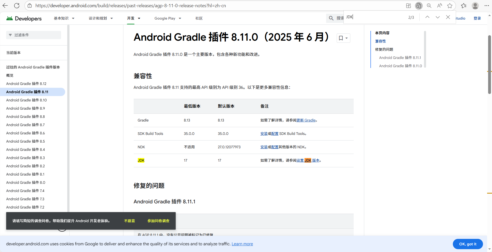Image resolution: width=492 pixels, height=252 pixels.
Task: Open Android Gradle 插件 8.1 sidebar item
Action: tap(25, 174)
